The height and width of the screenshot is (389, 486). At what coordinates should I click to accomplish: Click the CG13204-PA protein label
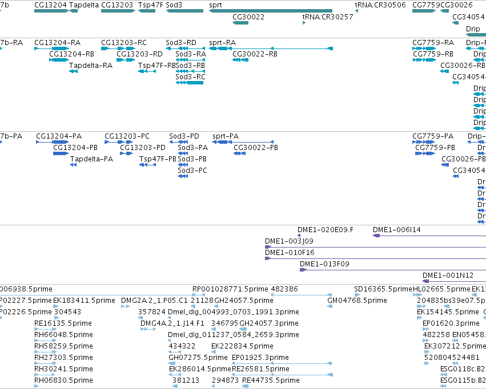pyautogui.click(x=59, y=136)
